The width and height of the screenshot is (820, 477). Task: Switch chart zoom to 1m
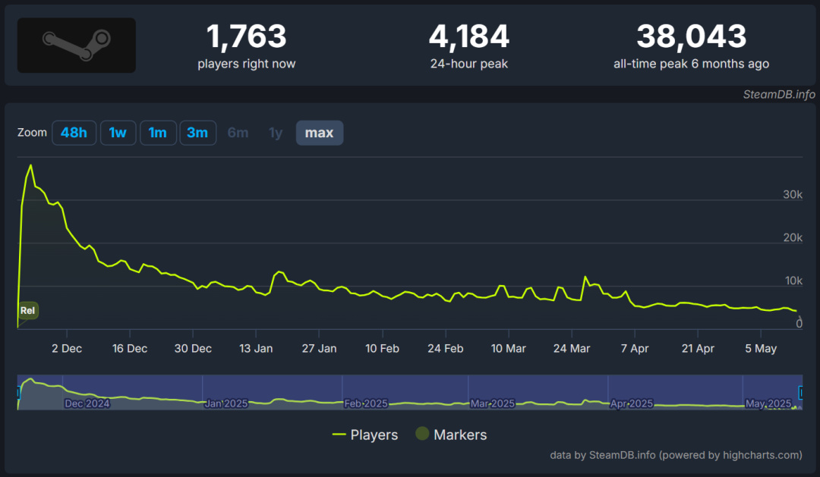pyautogui.click(x=157, y=133)
